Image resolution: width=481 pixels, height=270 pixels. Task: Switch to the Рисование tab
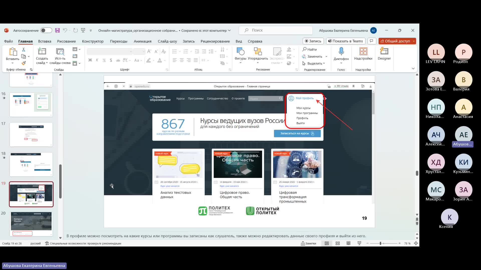click(x=66, y=41)
